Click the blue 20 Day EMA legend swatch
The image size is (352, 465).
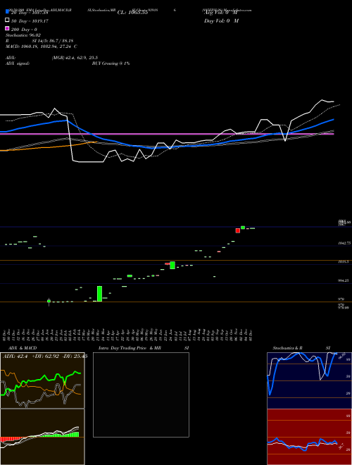coord(7,12)
